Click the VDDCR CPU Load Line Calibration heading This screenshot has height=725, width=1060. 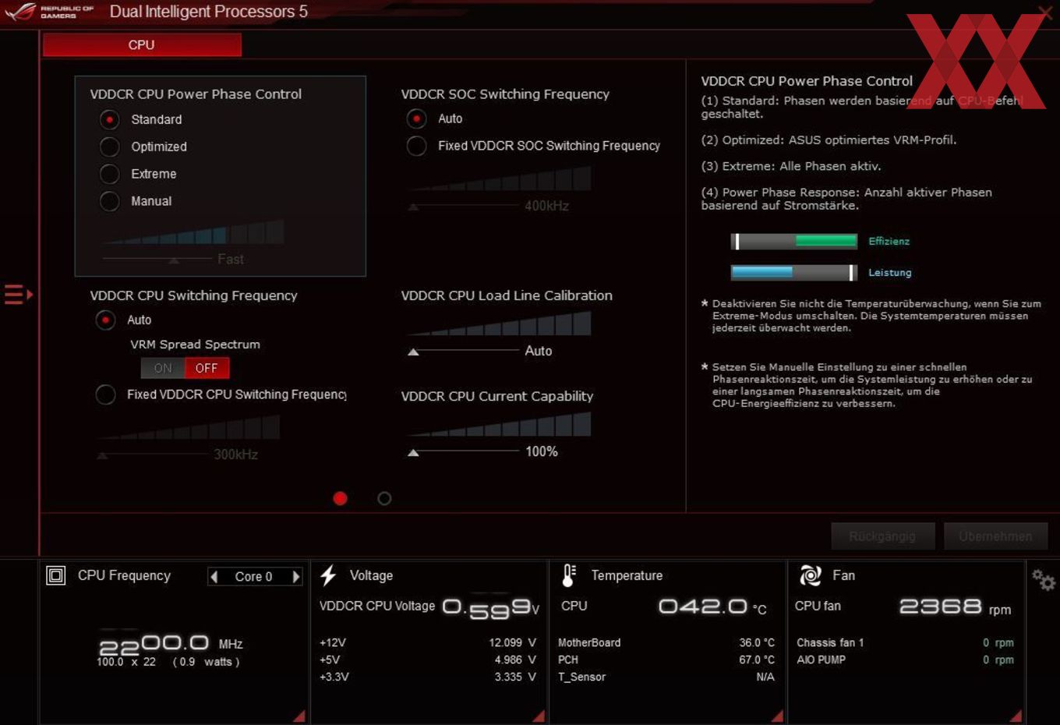[x=507, y=295]
